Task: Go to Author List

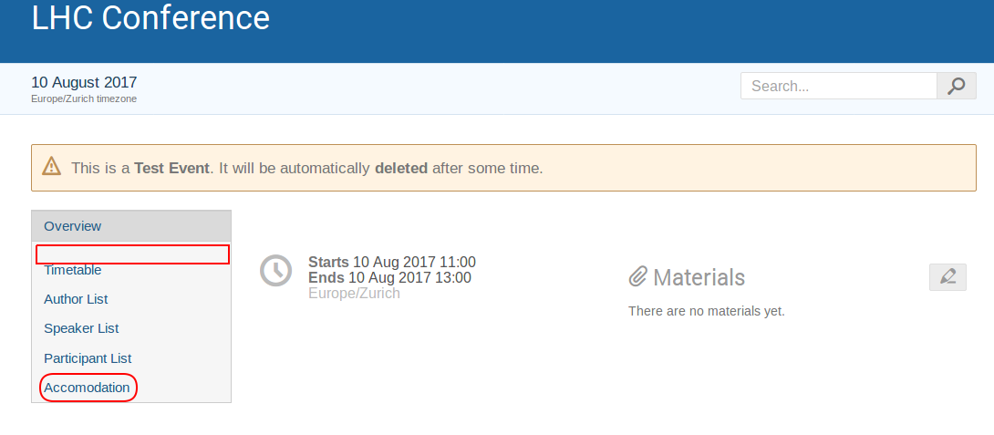Action: [x=76, y=299]
